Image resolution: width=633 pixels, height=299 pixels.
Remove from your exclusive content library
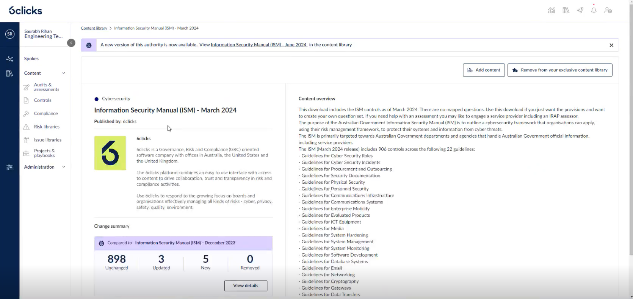tap(559, 70)
